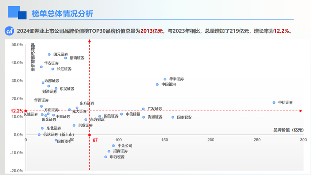Screen dimensions: 311x175
Task: Click the 广发证券 label
Action: [155, 109]
